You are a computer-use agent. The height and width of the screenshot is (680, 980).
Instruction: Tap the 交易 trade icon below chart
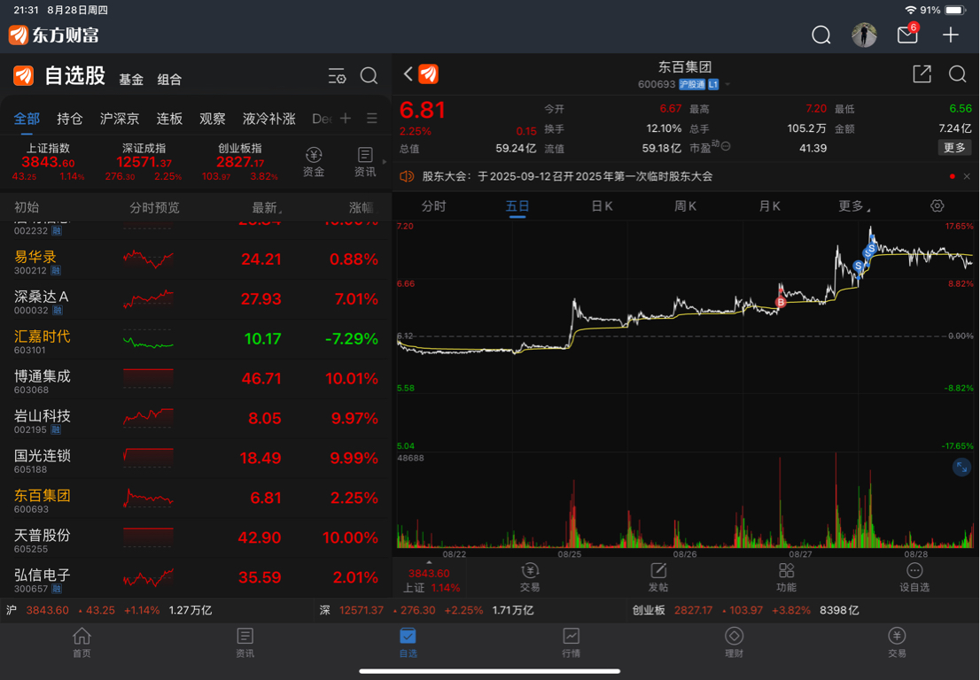click(530, 577)
